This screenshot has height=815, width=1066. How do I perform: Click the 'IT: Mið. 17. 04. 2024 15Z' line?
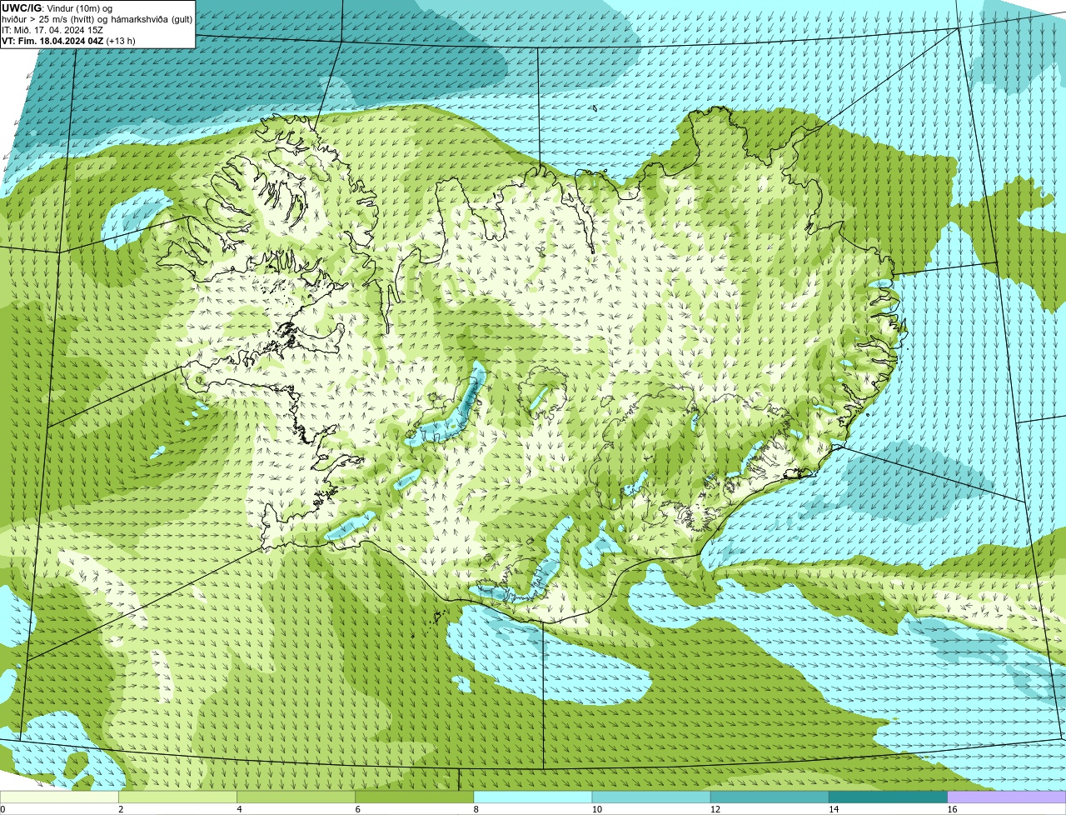pos(52,30)
